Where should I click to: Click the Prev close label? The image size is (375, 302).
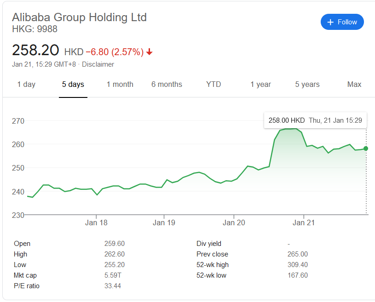(x=212, y=254)
